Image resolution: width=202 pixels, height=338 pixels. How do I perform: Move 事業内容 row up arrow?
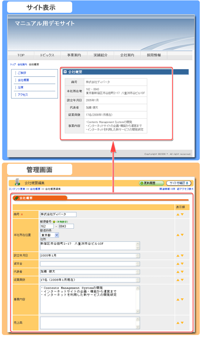pyautogui.click(x=178, y=299)
